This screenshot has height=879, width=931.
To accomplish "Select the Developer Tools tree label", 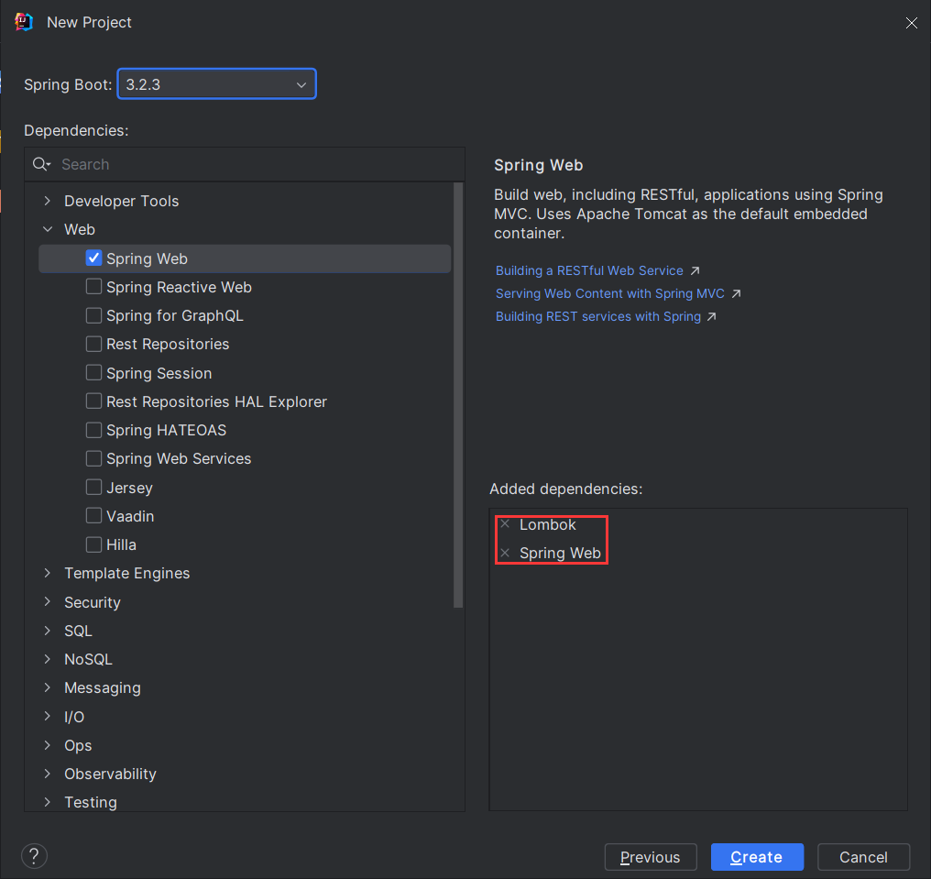I will pyautogui.click(x=121, y=201).
